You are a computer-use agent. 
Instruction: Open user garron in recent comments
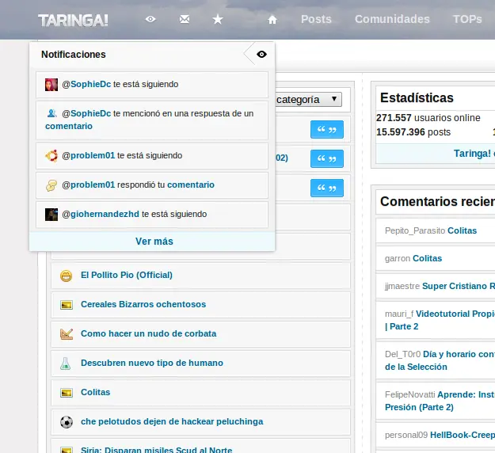[398, 258]
